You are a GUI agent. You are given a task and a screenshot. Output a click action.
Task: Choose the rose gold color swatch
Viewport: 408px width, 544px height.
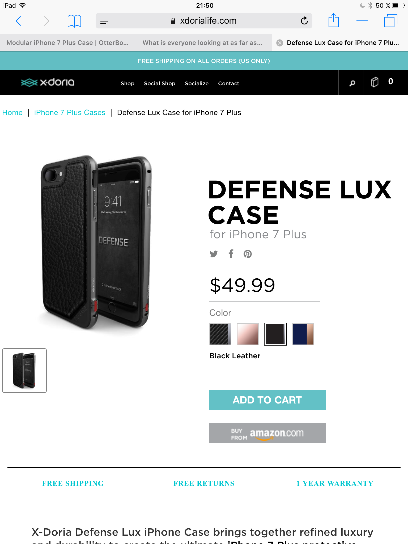[248, 334]
